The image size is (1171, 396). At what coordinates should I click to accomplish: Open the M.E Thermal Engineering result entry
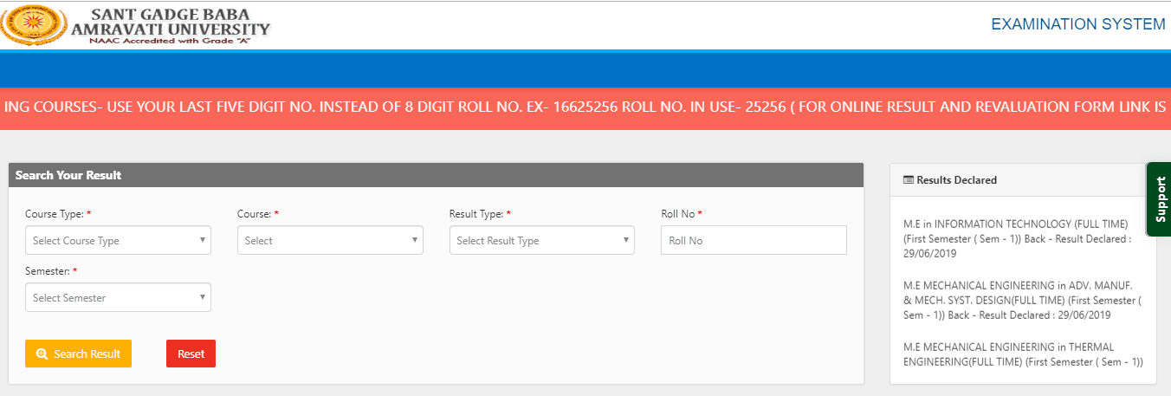(x=1022, y=354)
